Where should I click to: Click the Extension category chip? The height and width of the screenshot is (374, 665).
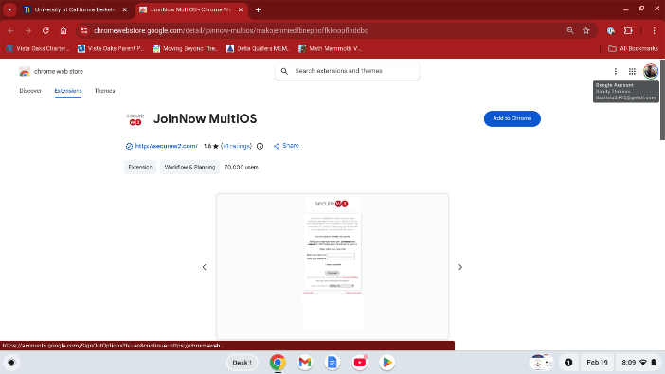point(140,167)
